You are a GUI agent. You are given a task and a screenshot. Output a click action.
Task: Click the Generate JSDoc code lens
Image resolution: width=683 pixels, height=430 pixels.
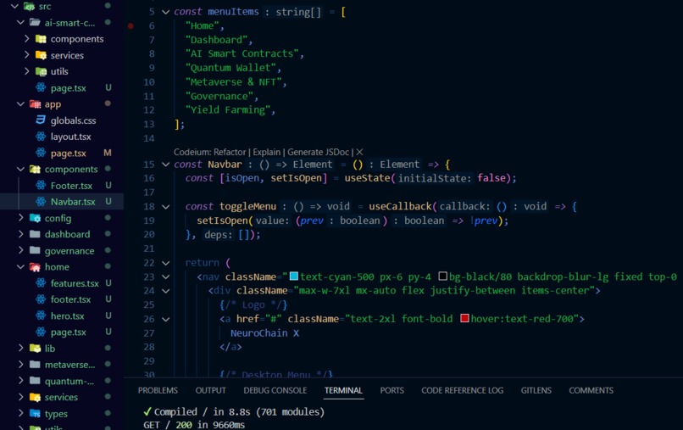(x=318, y=152)
